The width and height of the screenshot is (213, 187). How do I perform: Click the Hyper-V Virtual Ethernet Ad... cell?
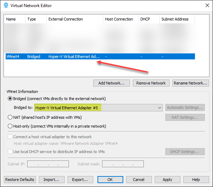tap(74, 57)
